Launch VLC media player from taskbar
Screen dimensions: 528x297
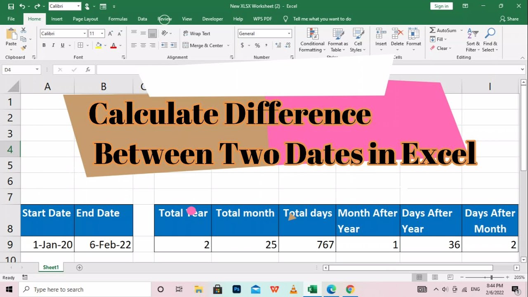pyautogui.click(x=293, y=290)
